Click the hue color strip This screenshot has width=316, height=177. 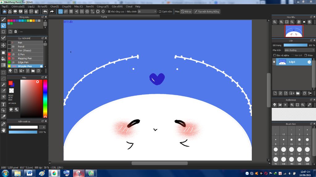[x=45, y=99]
